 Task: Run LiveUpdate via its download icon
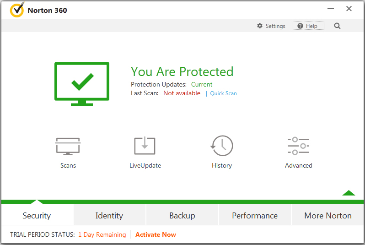click(145, 146)
